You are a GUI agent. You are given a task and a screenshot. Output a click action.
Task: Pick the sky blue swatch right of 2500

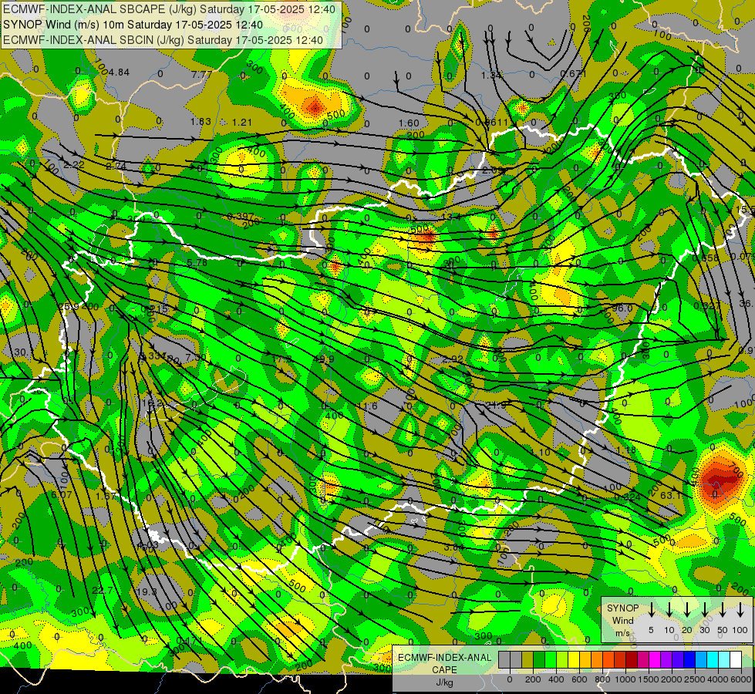click(700, 660)
